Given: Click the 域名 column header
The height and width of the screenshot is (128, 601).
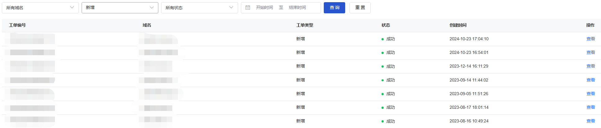Looking at the screenshot, I should (147, 25).
